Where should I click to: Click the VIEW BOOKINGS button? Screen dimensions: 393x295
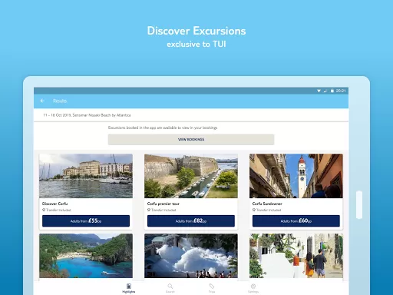(x=191, y=140)
